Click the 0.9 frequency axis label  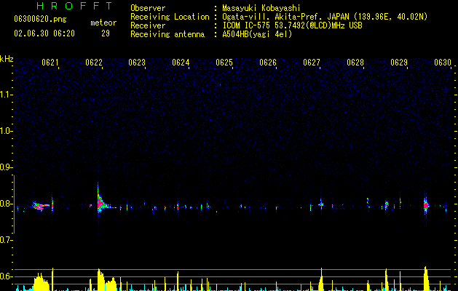click(5, 167)
